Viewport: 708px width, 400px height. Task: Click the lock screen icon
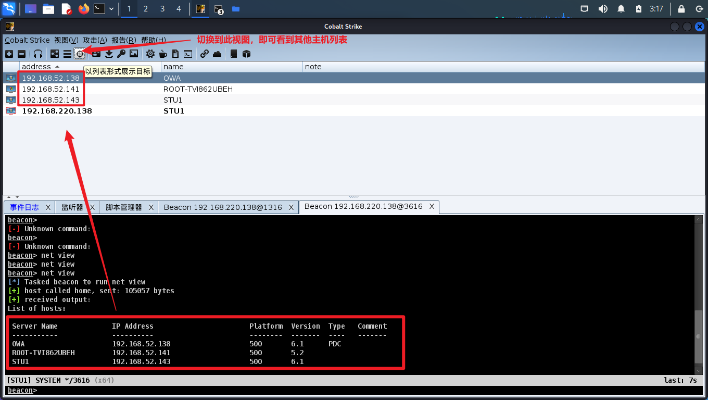click(x=681, y=9)
